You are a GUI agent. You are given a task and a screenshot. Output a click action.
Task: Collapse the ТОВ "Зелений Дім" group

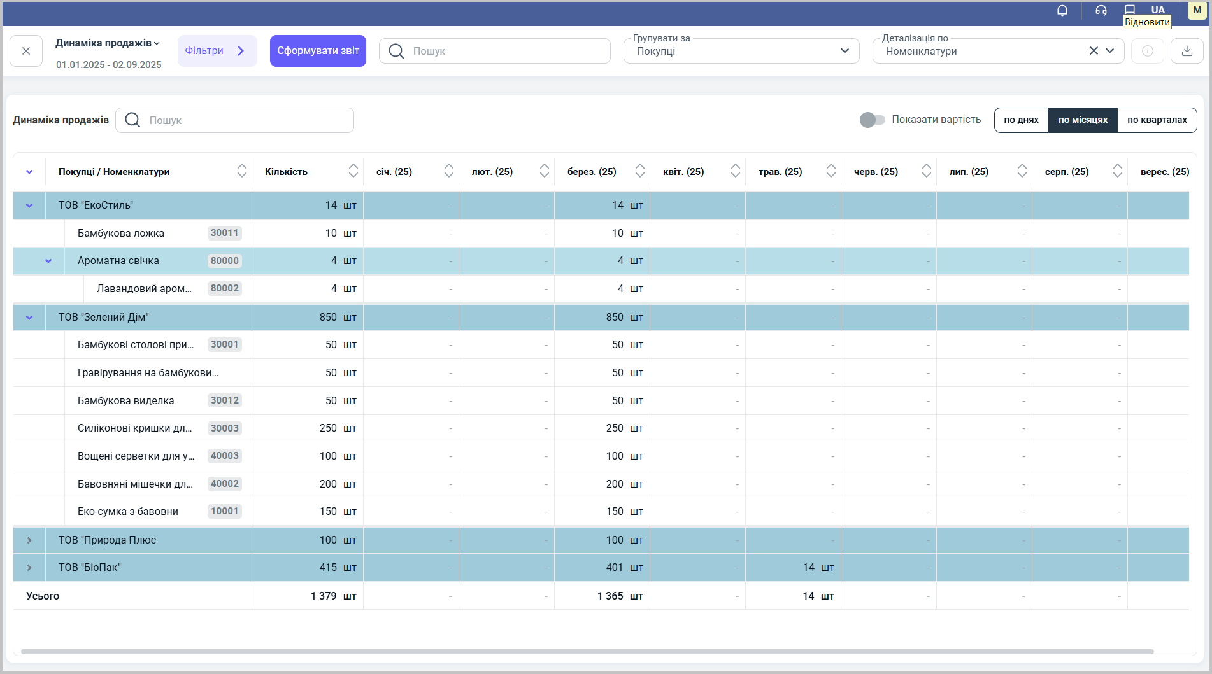coord(29,318)
